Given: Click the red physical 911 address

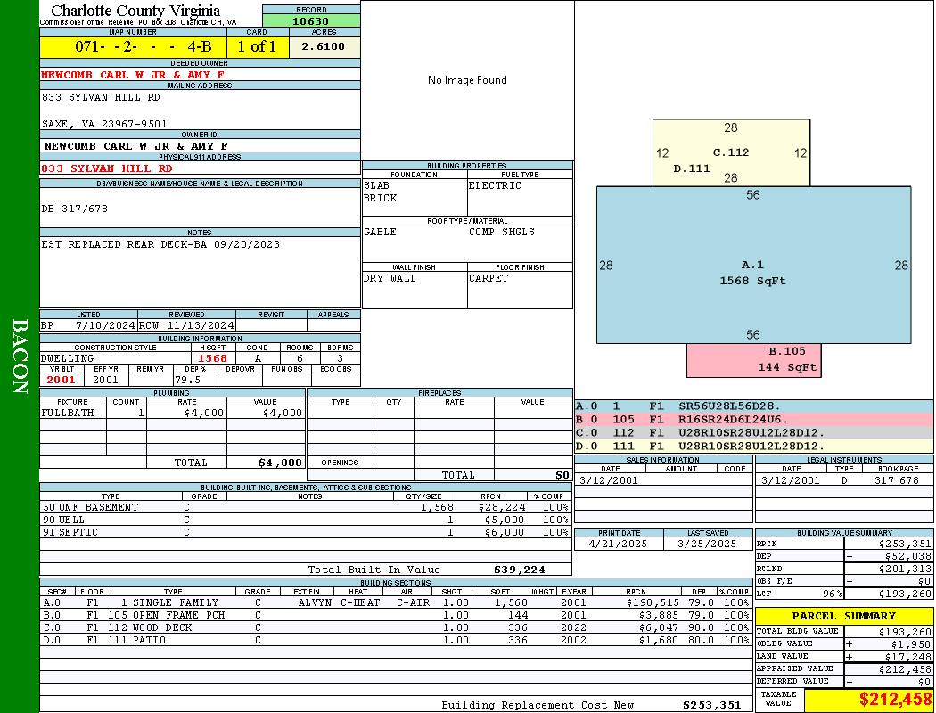Looking at the screenshot, I should pos(107,168).
